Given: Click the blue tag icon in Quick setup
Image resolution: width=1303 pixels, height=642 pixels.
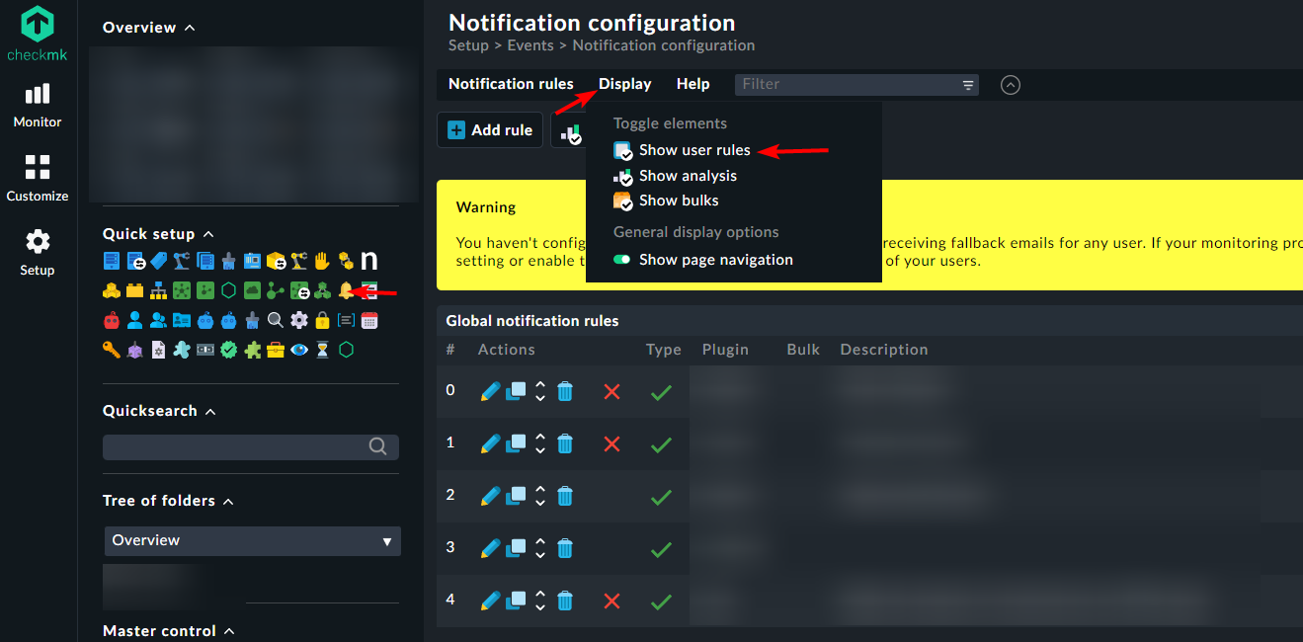Looking at the screenshot, I should click(x=158, y=261).
